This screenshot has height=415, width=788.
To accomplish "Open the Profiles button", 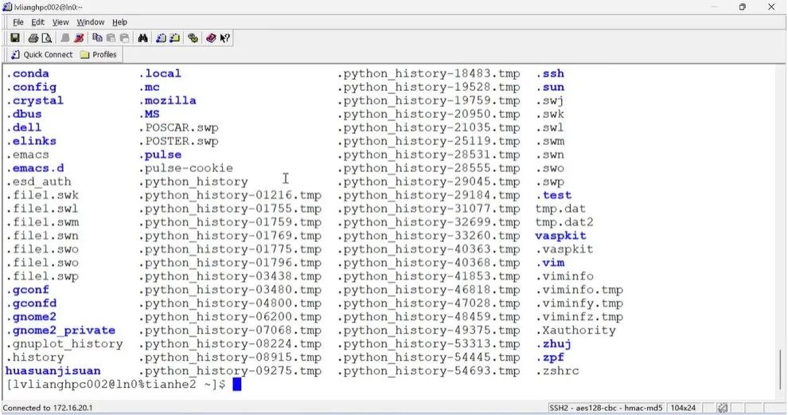I will pos(99,54).
